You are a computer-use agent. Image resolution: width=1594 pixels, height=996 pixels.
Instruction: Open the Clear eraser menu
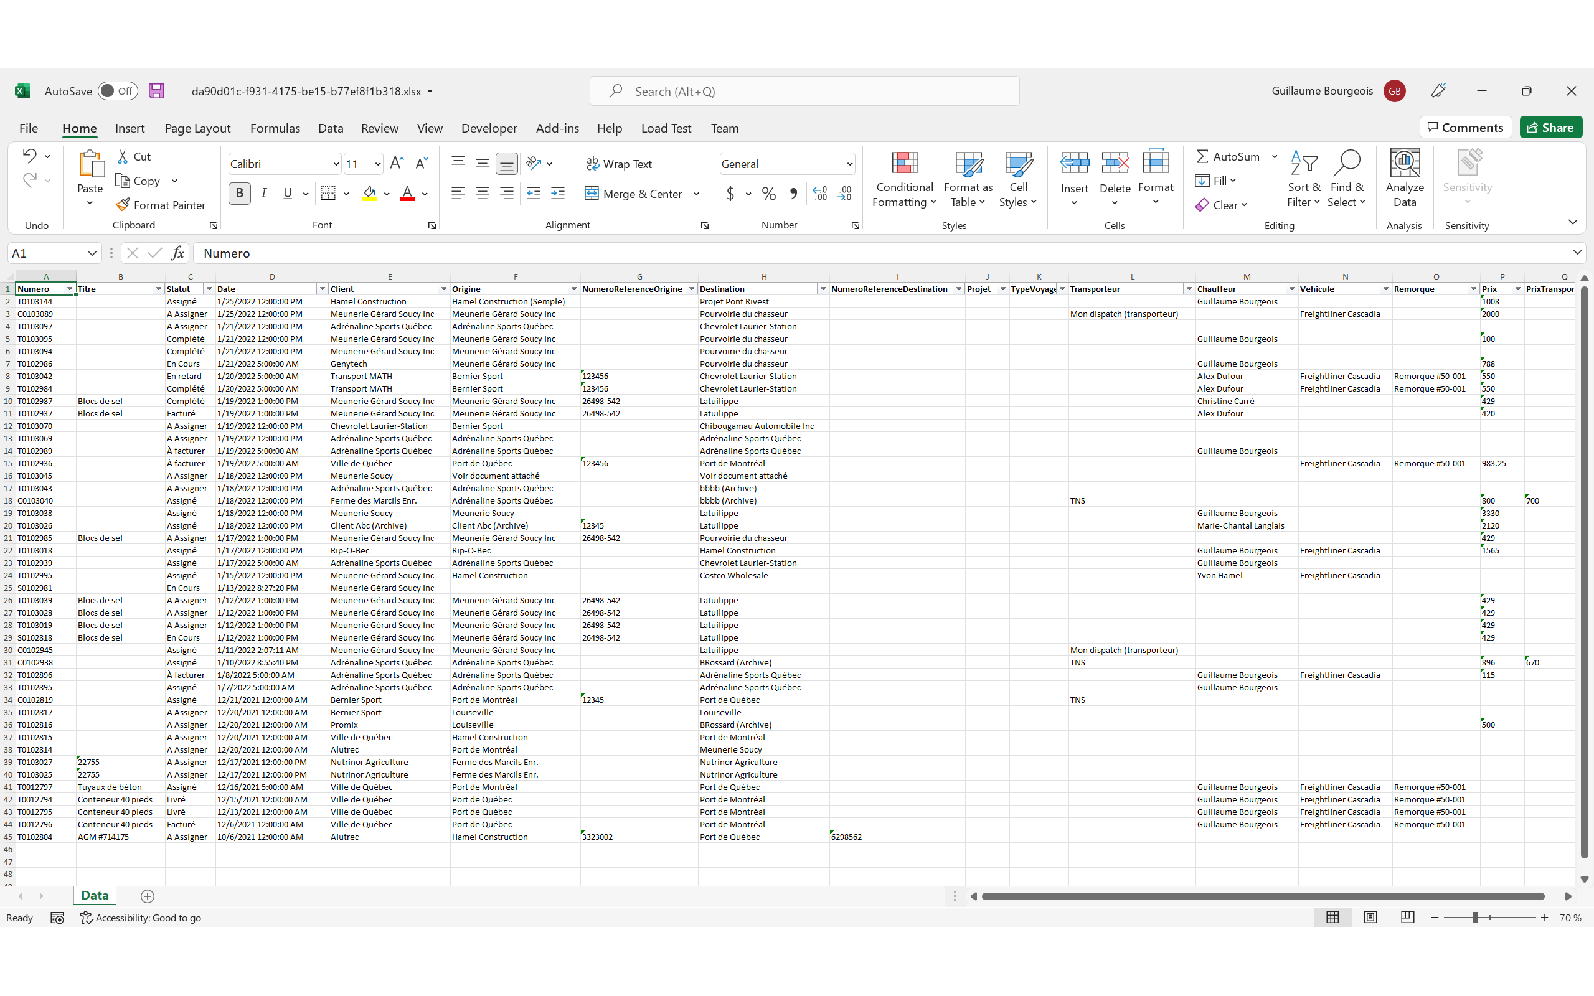1221,205
